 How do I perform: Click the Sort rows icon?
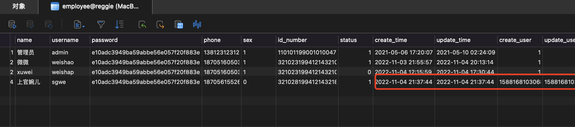[x=119, y=24]
